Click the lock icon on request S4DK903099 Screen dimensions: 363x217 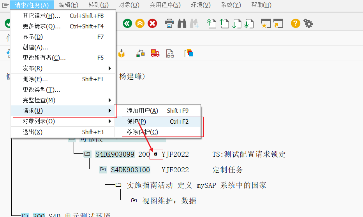(155, 154)
